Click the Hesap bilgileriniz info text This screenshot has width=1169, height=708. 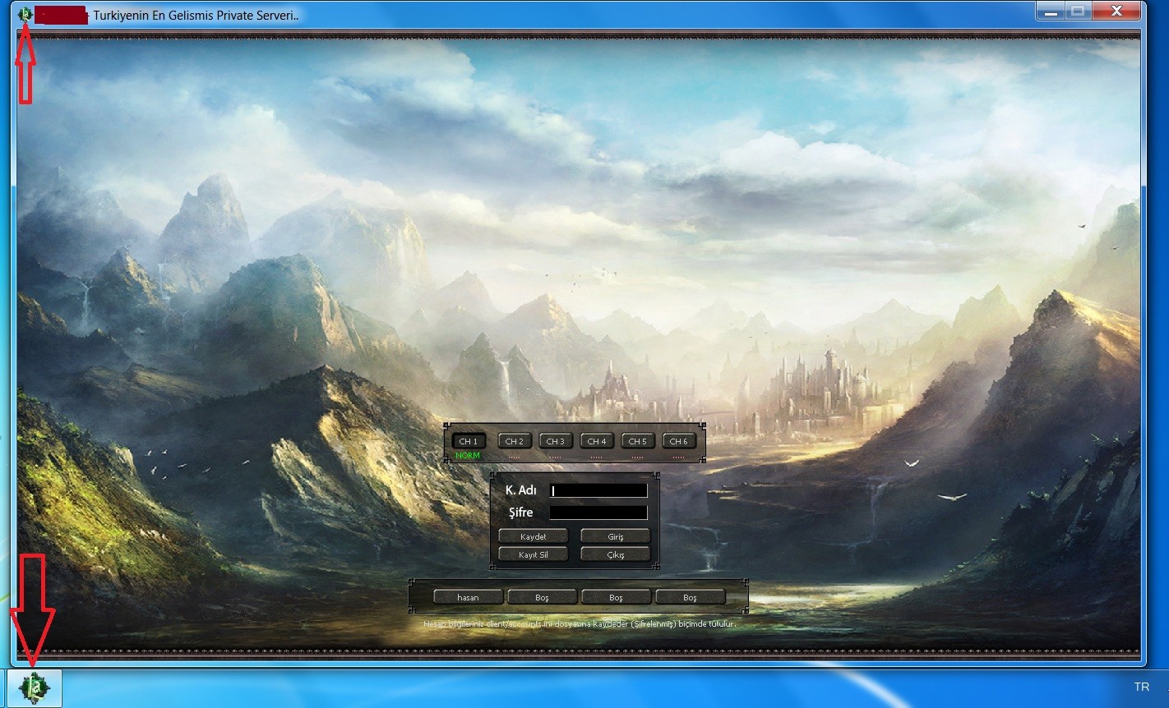580,623
